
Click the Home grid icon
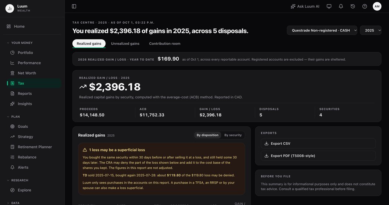(x=9, y=27)
